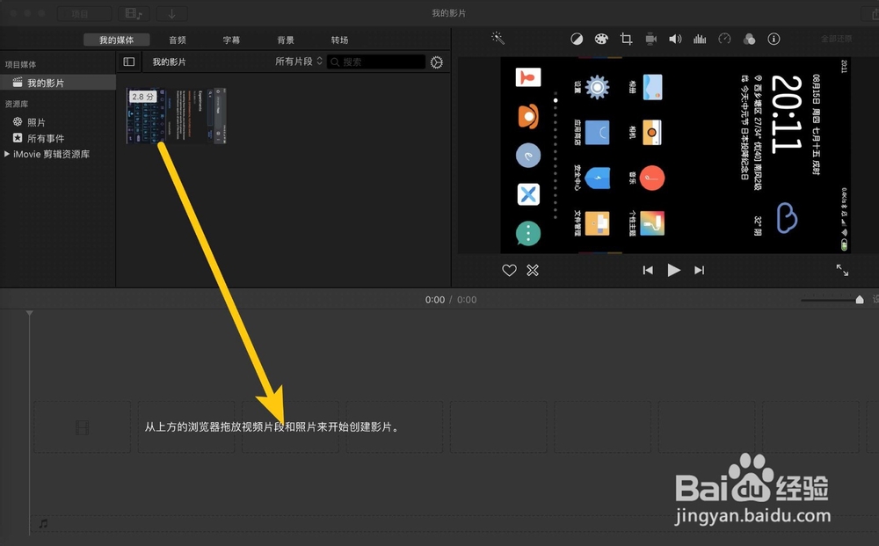
Task: Open video stabilization settings
Action: click(x=650, y=39)
